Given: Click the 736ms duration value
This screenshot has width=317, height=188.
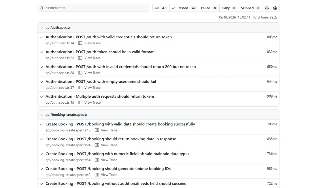Looking at the screenshot, I should click(x=272, y=154).
